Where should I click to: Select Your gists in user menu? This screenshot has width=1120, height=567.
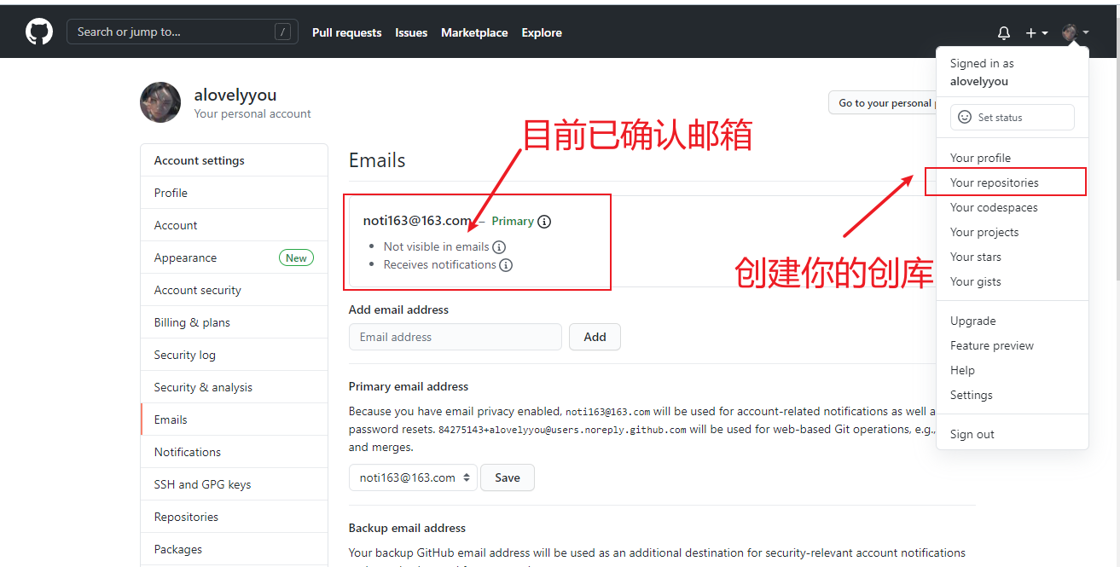[1013, 281]
